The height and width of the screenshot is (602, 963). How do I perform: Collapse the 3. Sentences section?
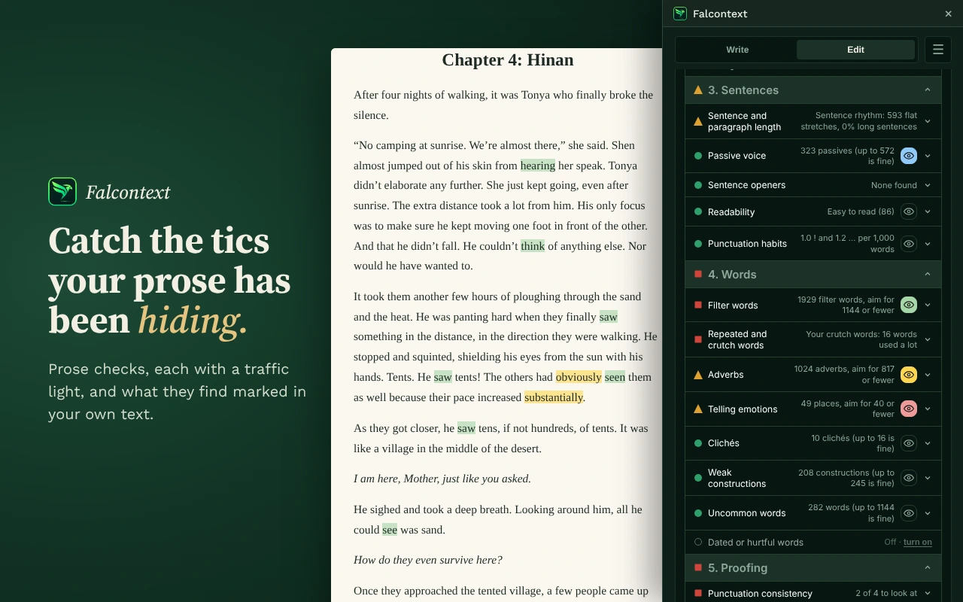click(x=928, y=90)
